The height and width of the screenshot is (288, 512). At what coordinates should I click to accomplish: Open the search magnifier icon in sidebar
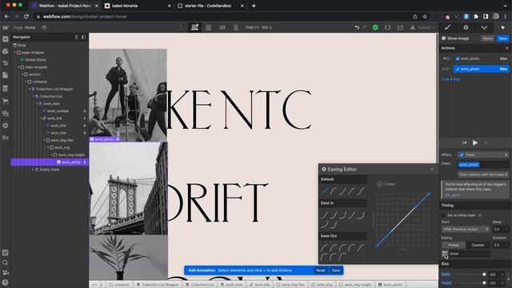point(6,262)
